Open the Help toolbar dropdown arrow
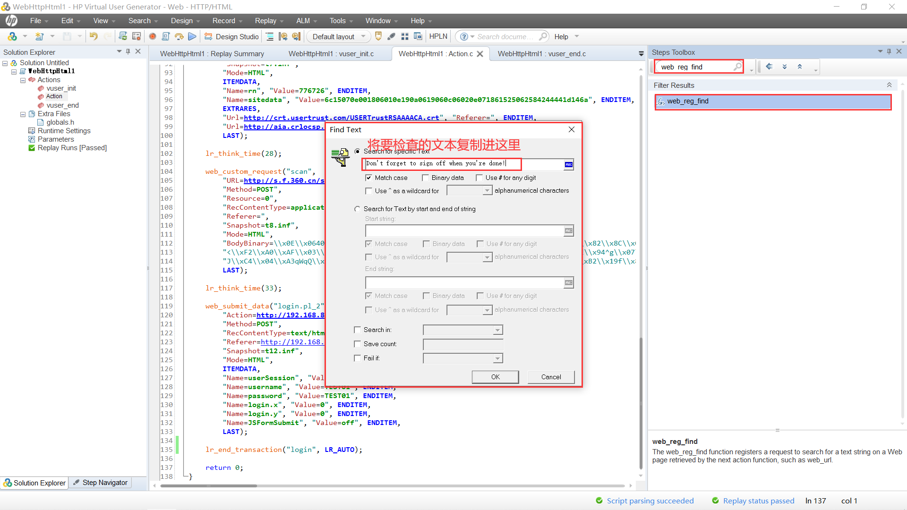Screen dimensions: 907x510 577,36
